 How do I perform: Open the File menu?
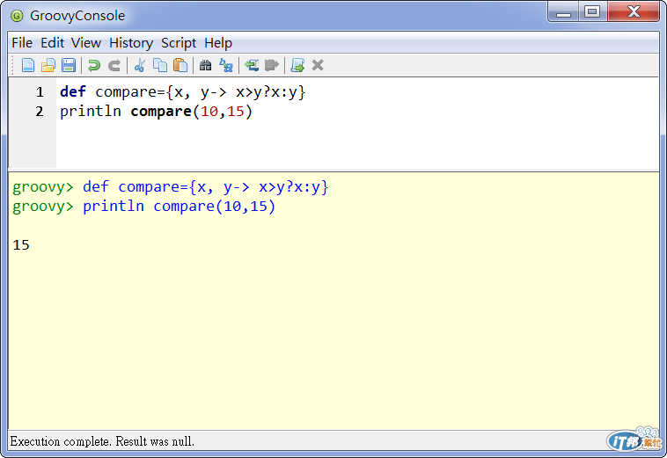click(x=22, y=43)
